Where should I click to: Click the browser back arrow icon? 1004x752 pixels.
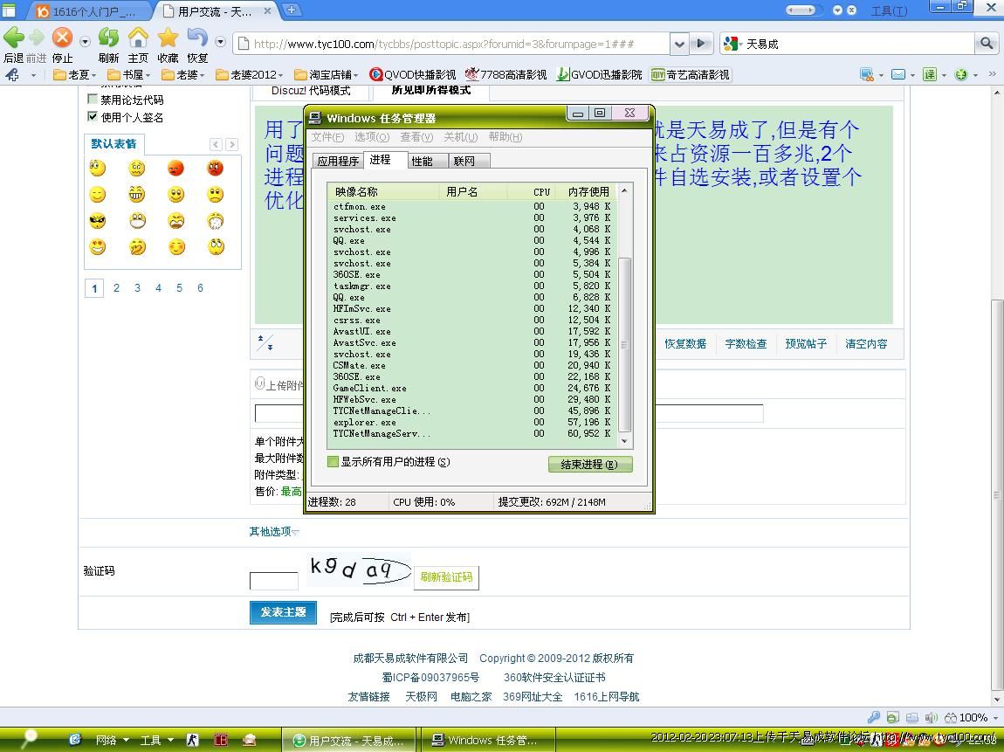[x=13, y=38]
